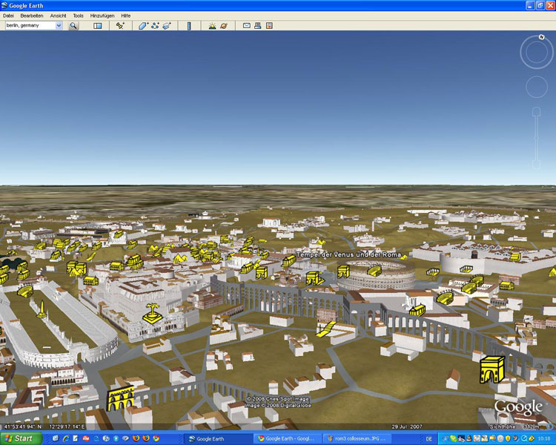Show the ruler measuring tool

pos(189,25)
